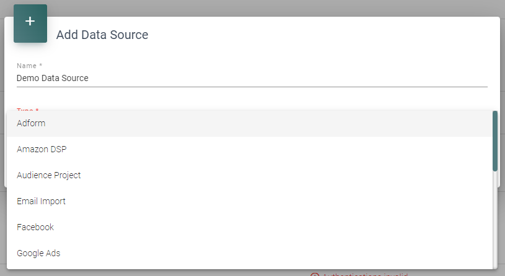This screenshot has height=276, width=505.
Task: Click the red Type field label
Action: pyautogui.click(x=27, y=110)
